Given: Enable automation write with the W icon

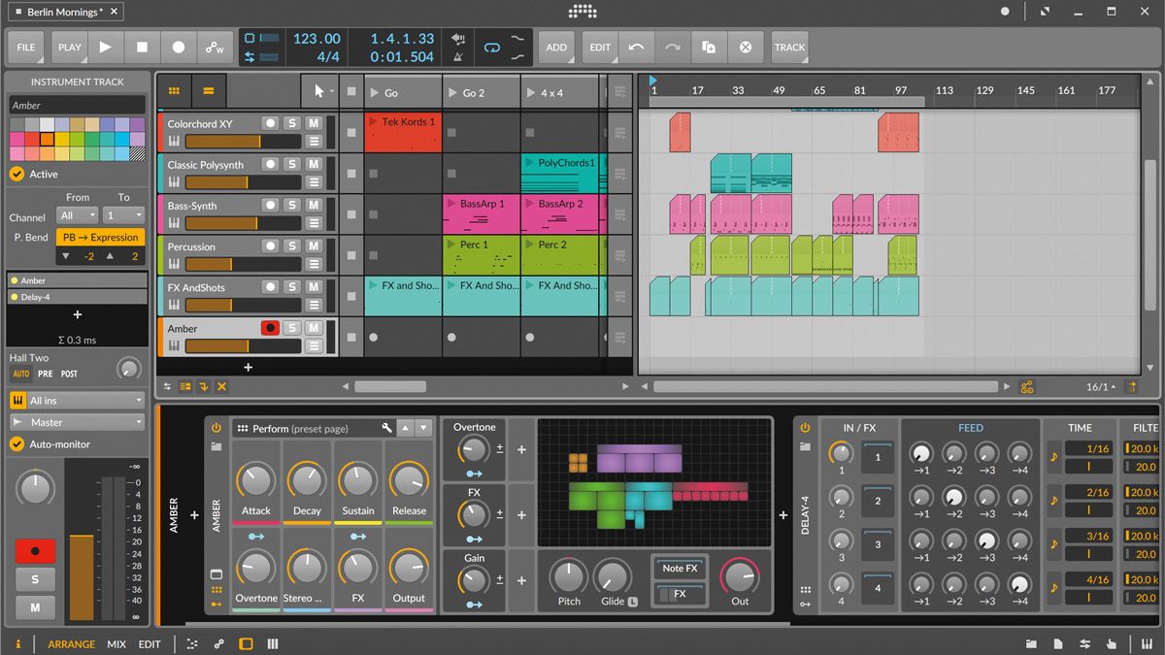Looking at the screenshot, I should tap(216, 47).
